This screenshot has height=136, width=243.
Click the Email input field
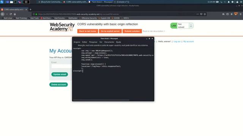(x=62, y=66)
